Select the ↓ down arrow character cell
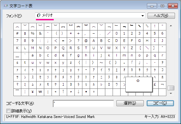This screenshot has height=124, width=181. coord(78,92)
